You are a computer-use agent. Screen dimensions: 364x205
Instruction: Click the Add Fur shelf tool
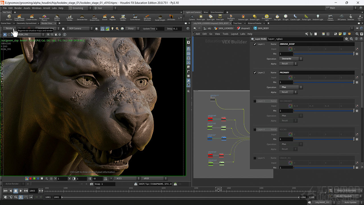click(x=9, y=17)
